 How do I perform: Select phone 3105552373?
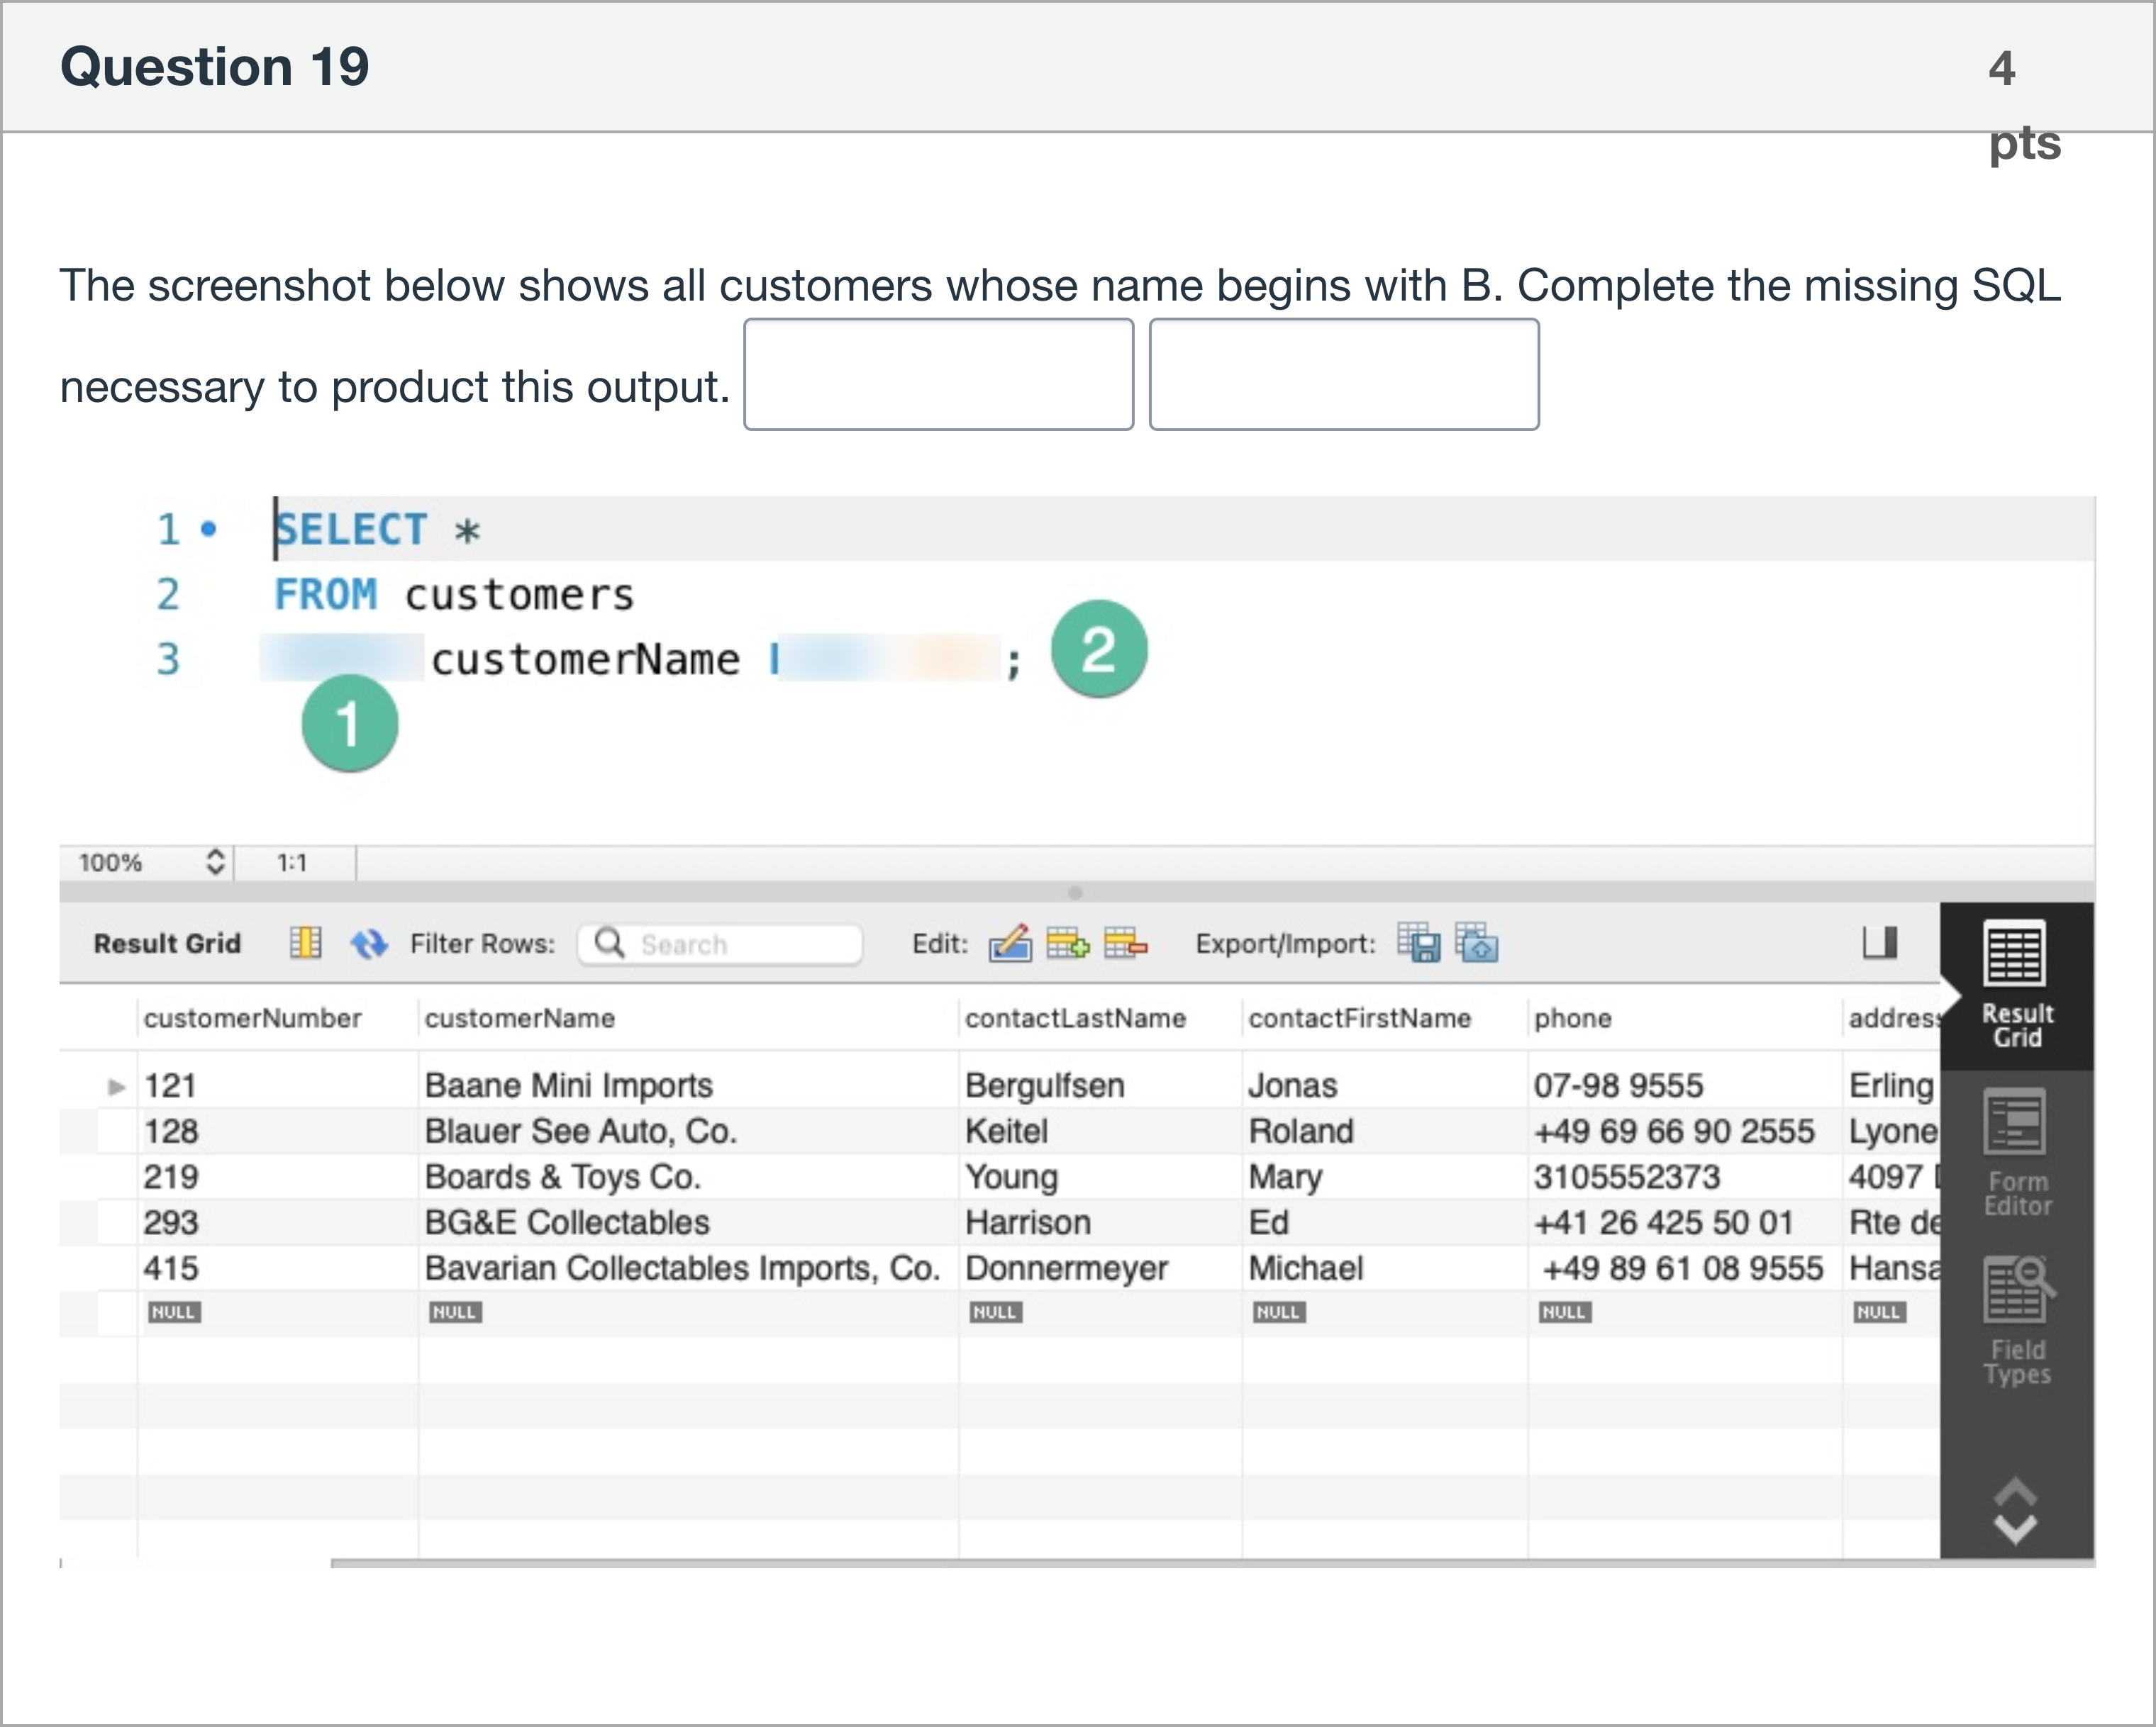[x=1627, y=1178]
